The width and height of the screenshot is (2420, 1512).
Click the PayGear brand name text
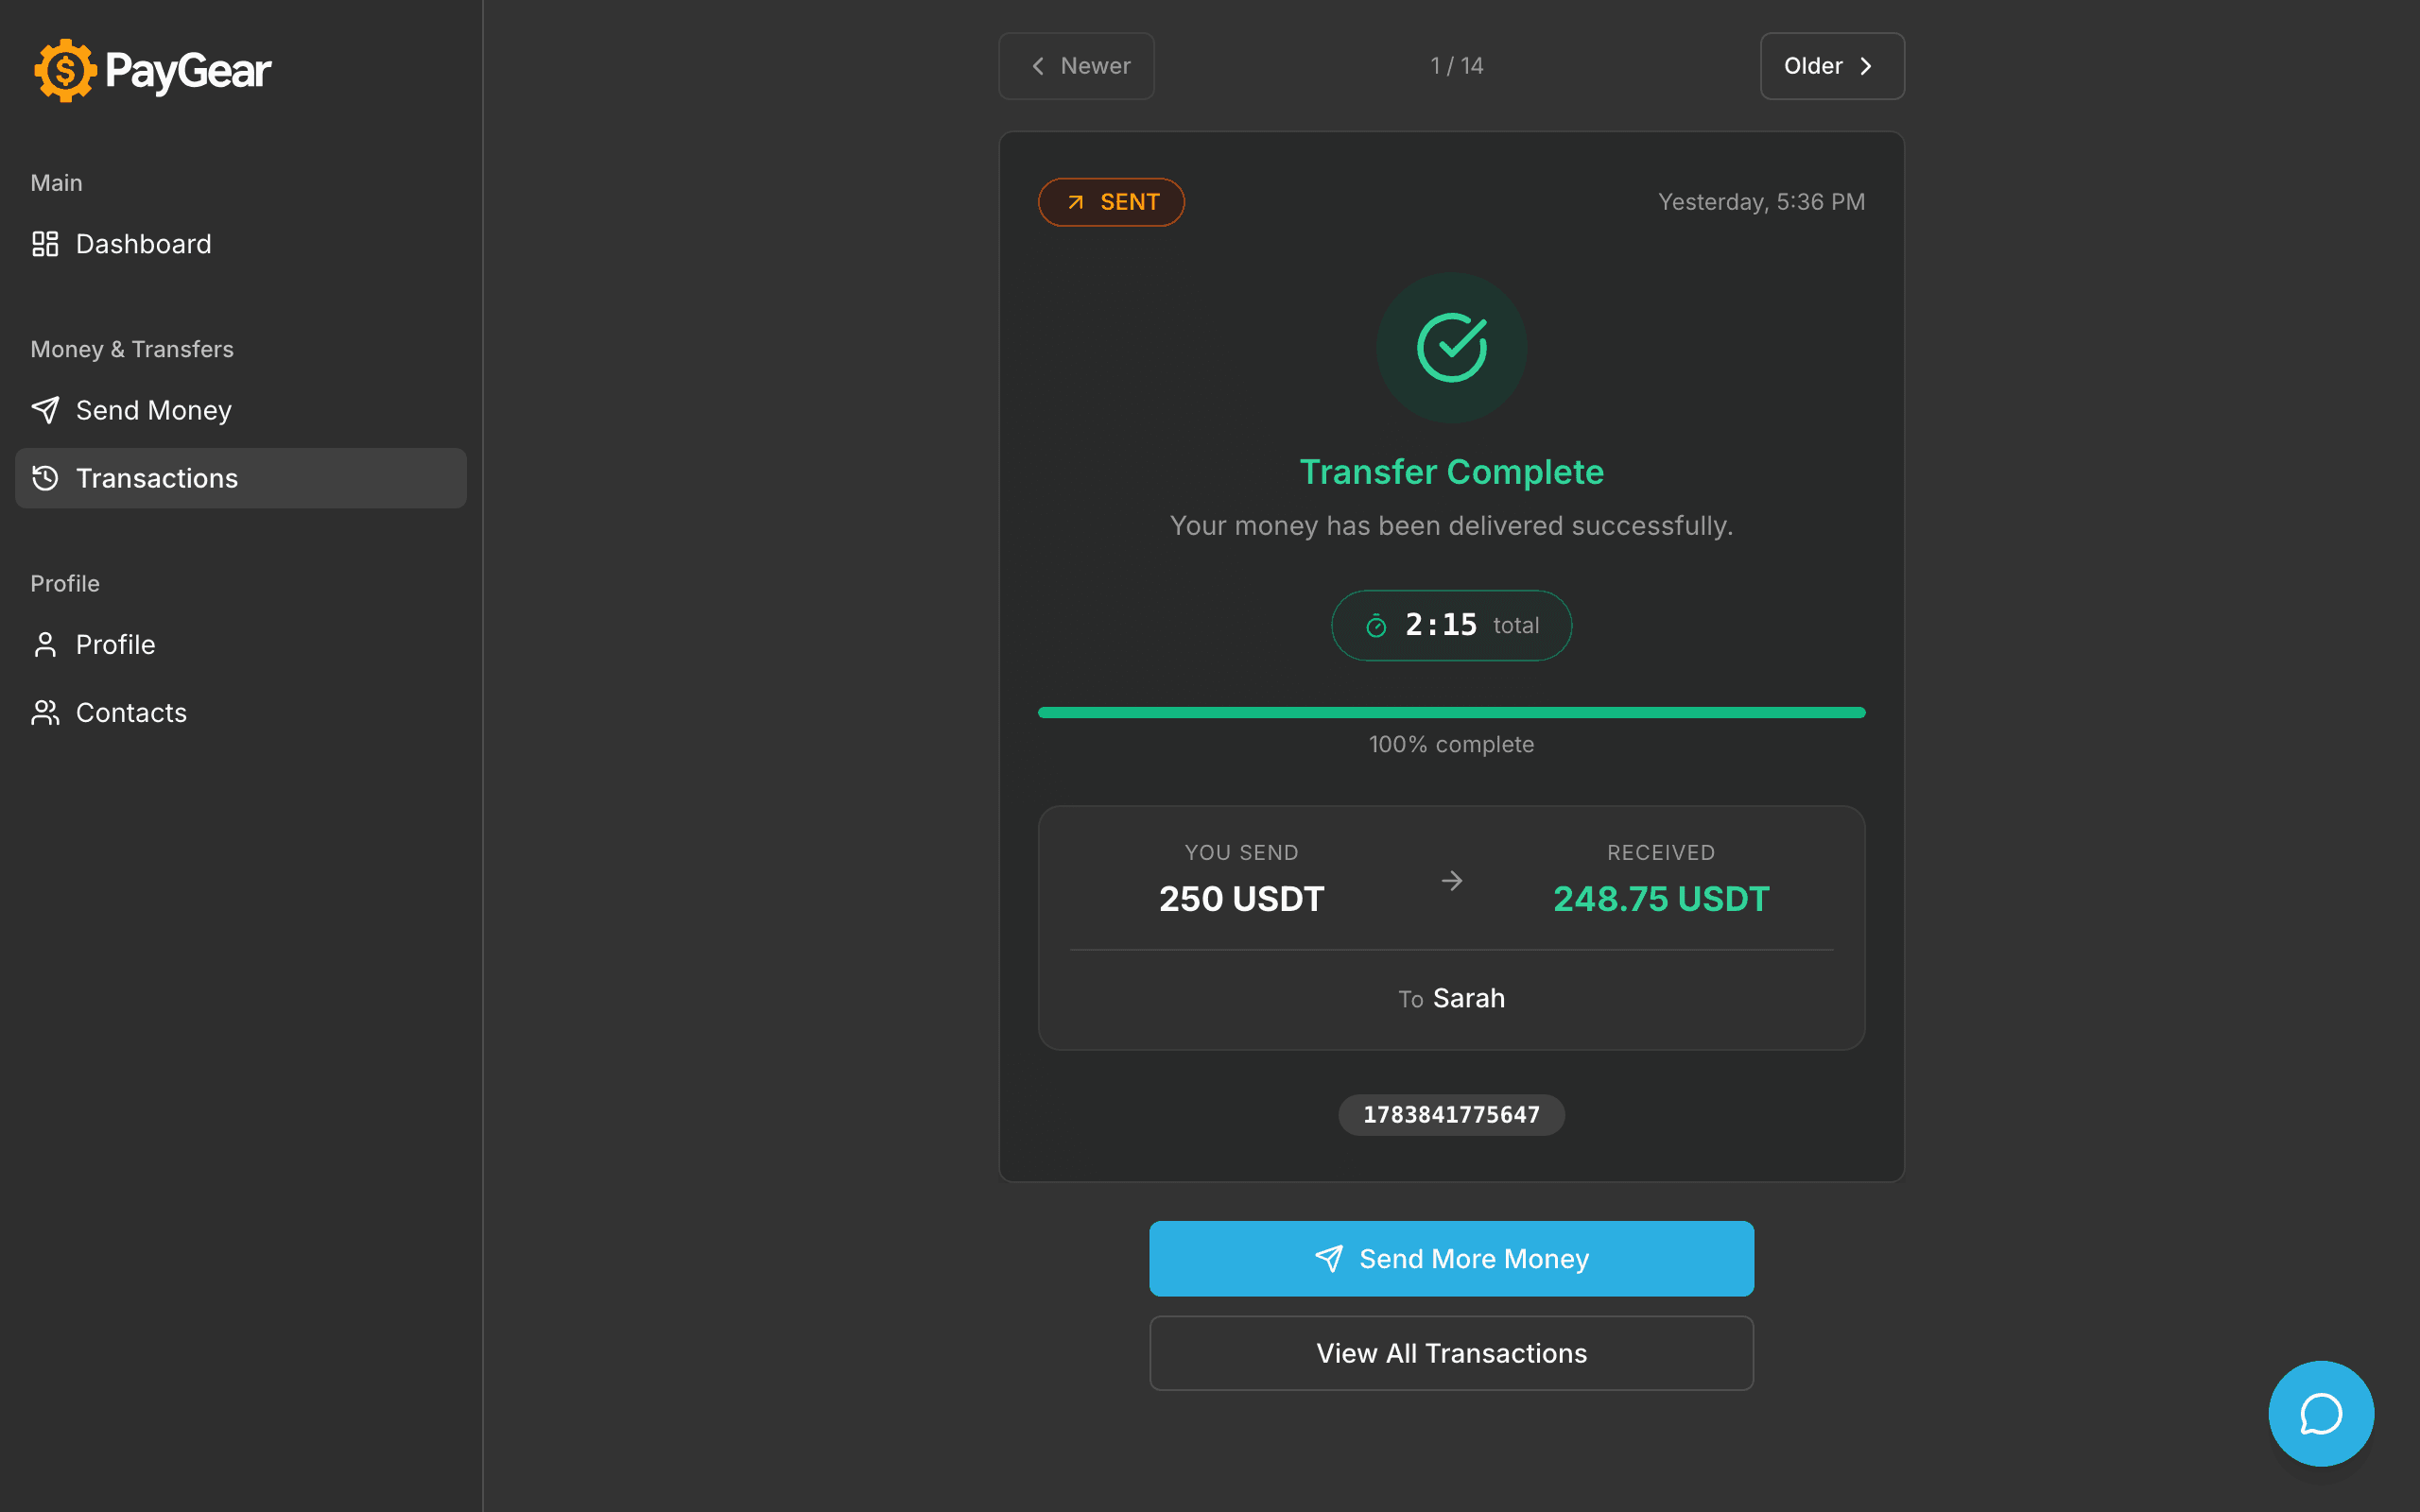pos(188,71)
